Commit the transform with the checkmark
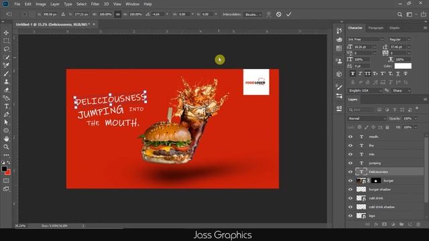This screenshot has height=241, width=429. 289,14
